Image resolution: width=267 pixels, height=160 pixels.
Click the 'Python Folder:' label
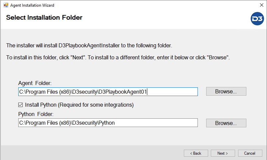pyautogui.click(x=36, y=114)
